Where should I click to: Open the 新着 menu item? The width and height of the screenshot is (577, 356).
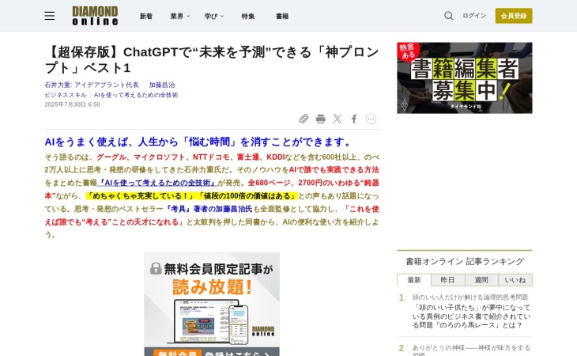(146, 16)
